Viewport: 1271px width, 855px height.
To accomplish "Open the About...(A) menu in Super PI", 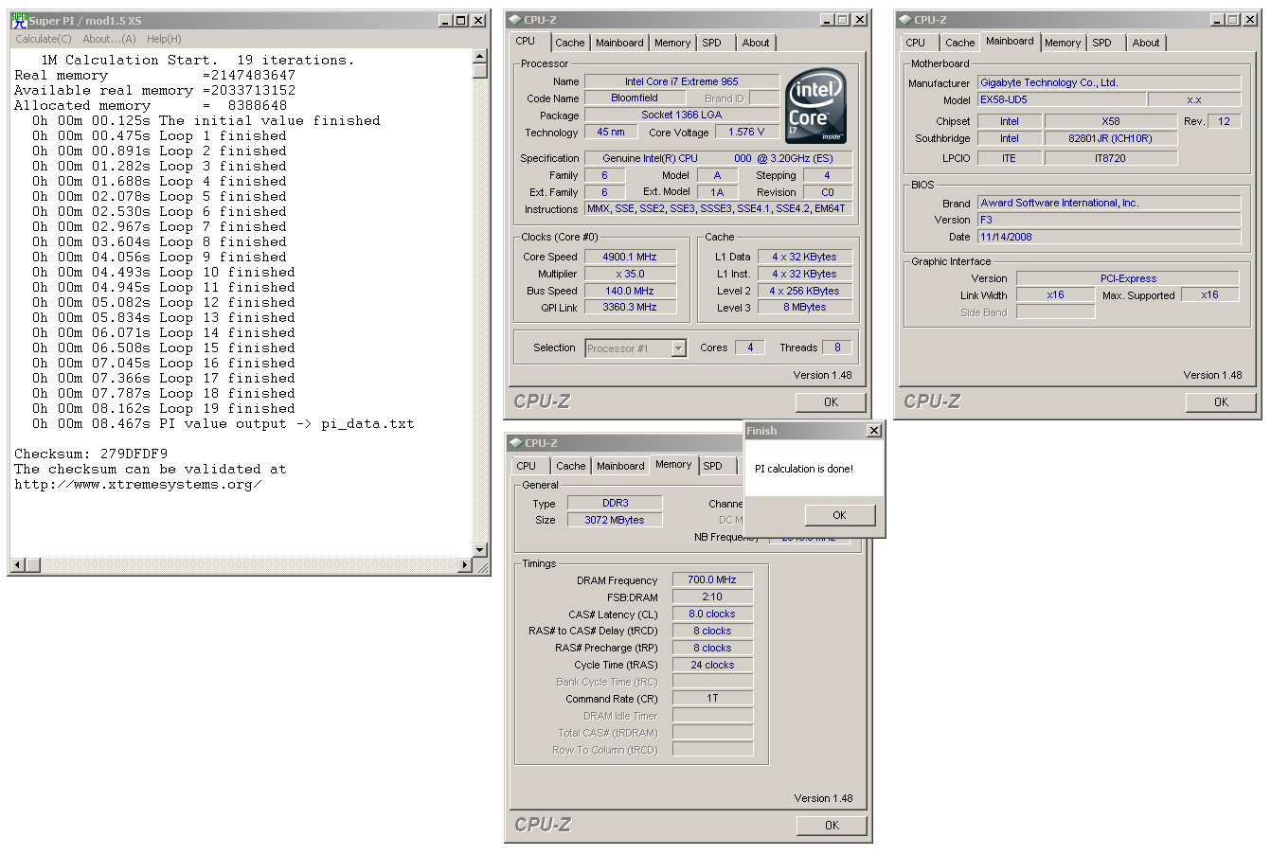I will pyautogui.click(x=109, y=39).
